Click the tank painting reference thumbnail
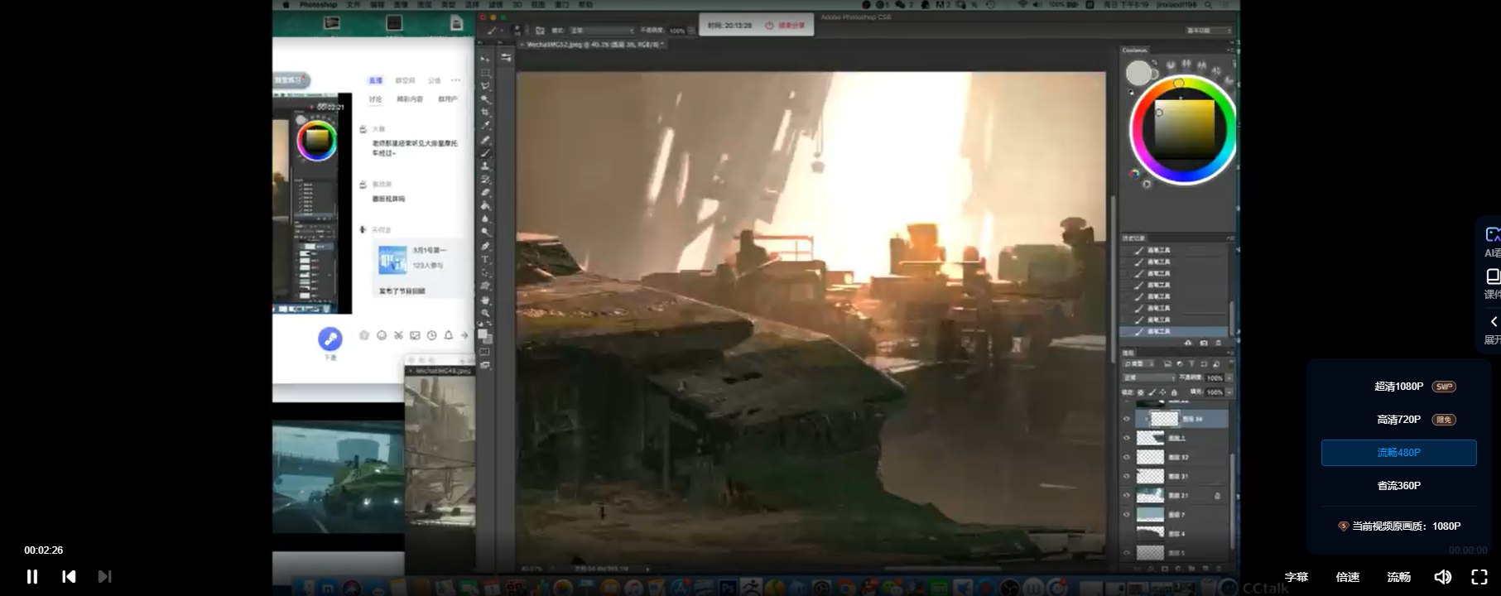The width and height of the screenshot is (1501, 596). point(339,478)
